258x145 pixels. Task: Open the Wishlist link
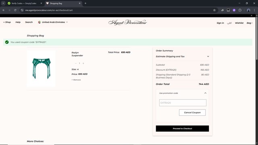pos(239,23)
